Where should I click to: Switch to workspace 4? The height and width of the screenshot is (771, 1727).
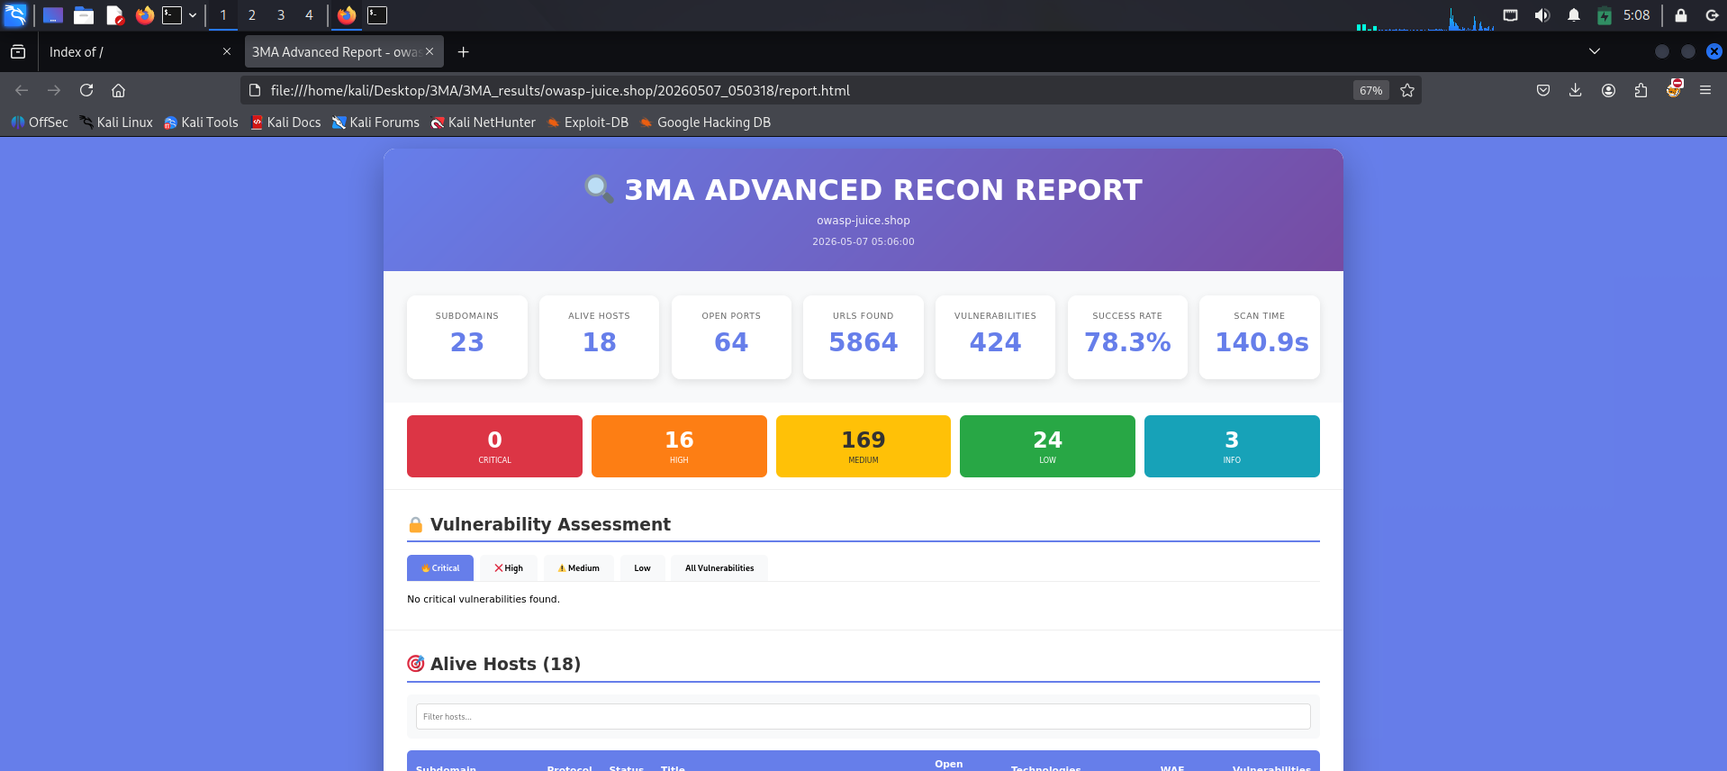tap(309, 15)
